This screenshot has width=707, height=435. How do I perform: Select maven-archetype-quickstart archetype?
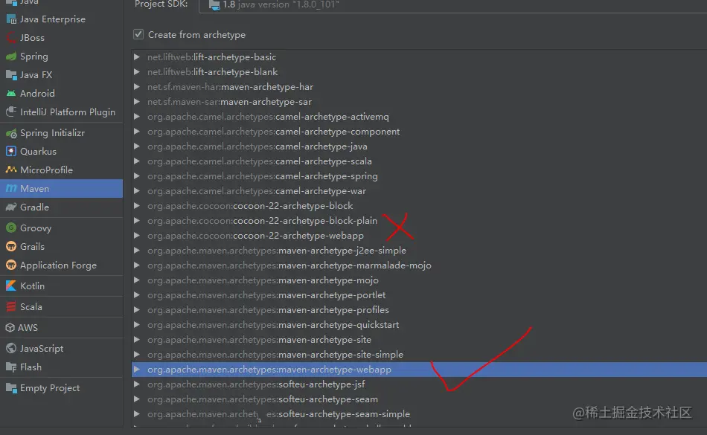pos(273,325)
